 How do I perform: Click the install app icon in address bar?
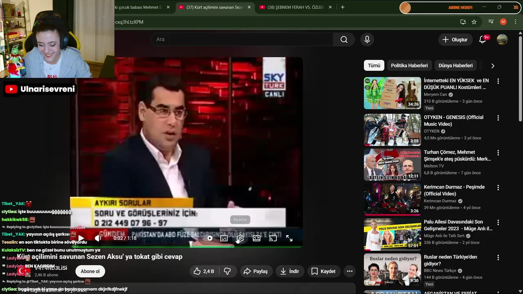pos(463,22)
